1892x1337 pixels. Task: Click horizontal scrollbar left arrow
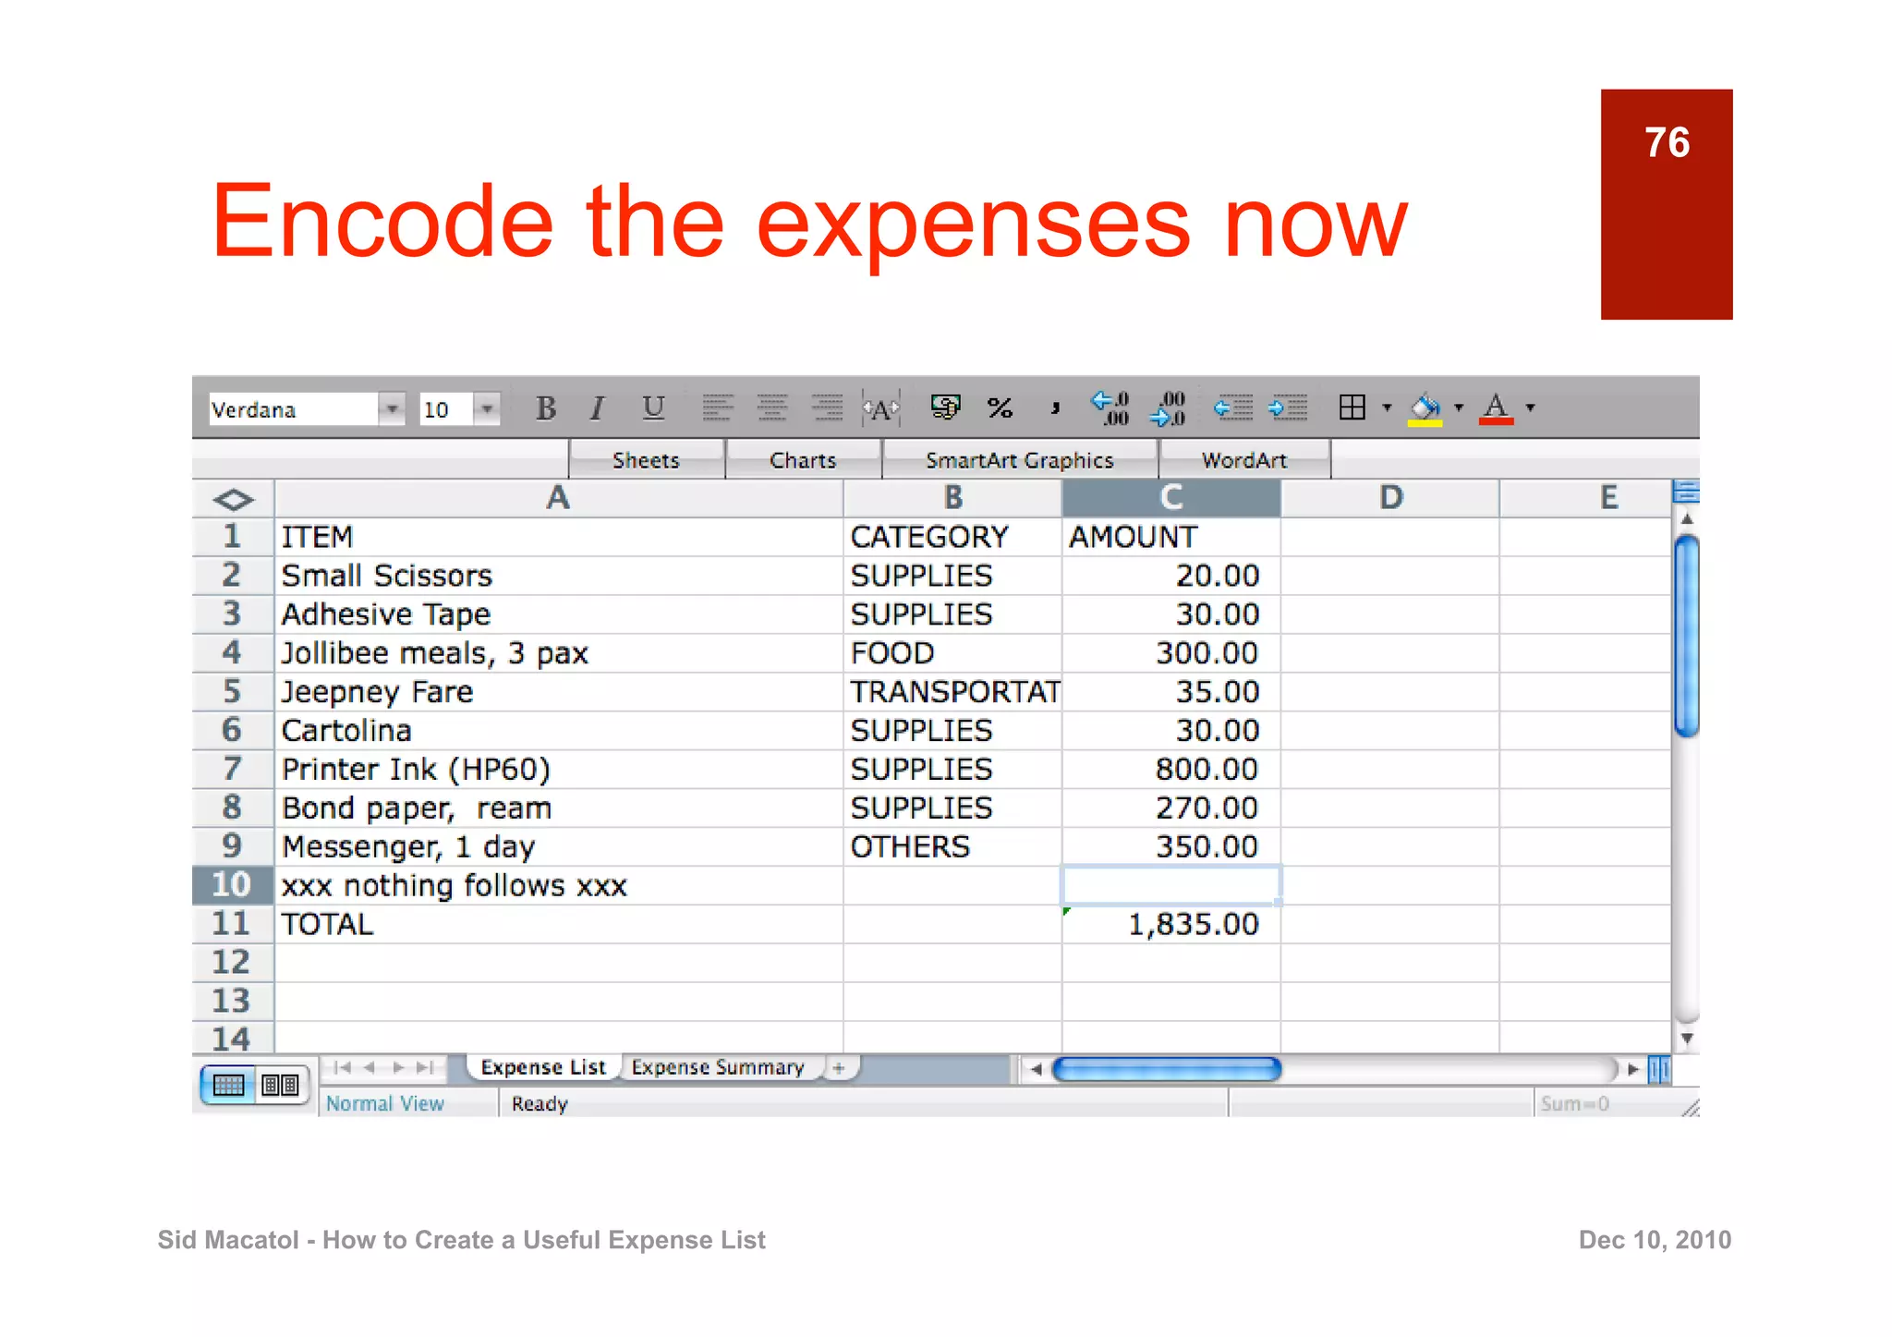point(1036,1069)
